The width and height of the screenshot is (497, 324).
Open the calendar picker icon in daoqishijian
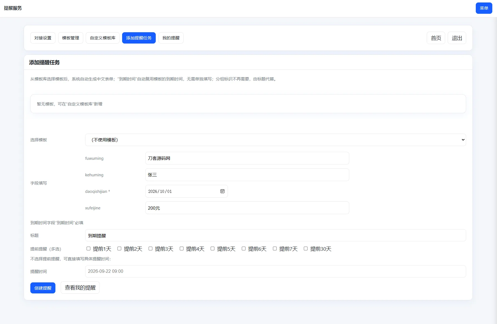click(x=222, y=191)
